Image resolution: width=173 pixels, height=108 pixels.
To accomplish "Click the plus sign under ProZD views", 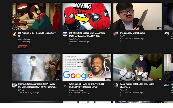I will pos(120,41).
